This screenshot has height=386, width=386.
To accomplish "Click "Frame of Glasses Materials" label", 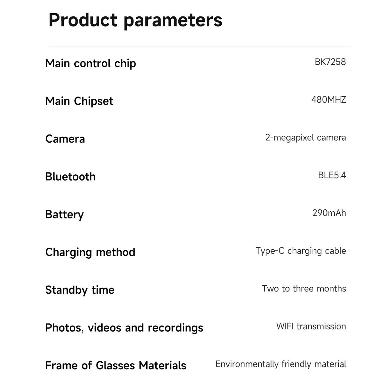I will click(116, 366).
